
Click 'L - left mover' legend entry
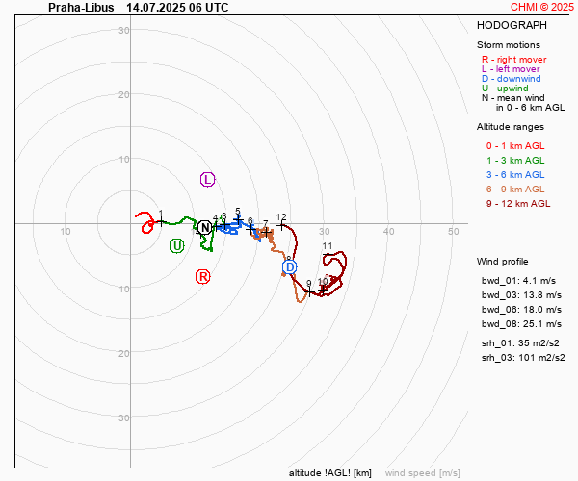click(x=511, y=69)
